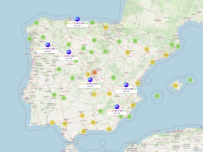Expand the 3 cluster south of León
The height and width of the screenshot is (152, 203).
pyautogui.click(x=69, y=45)
